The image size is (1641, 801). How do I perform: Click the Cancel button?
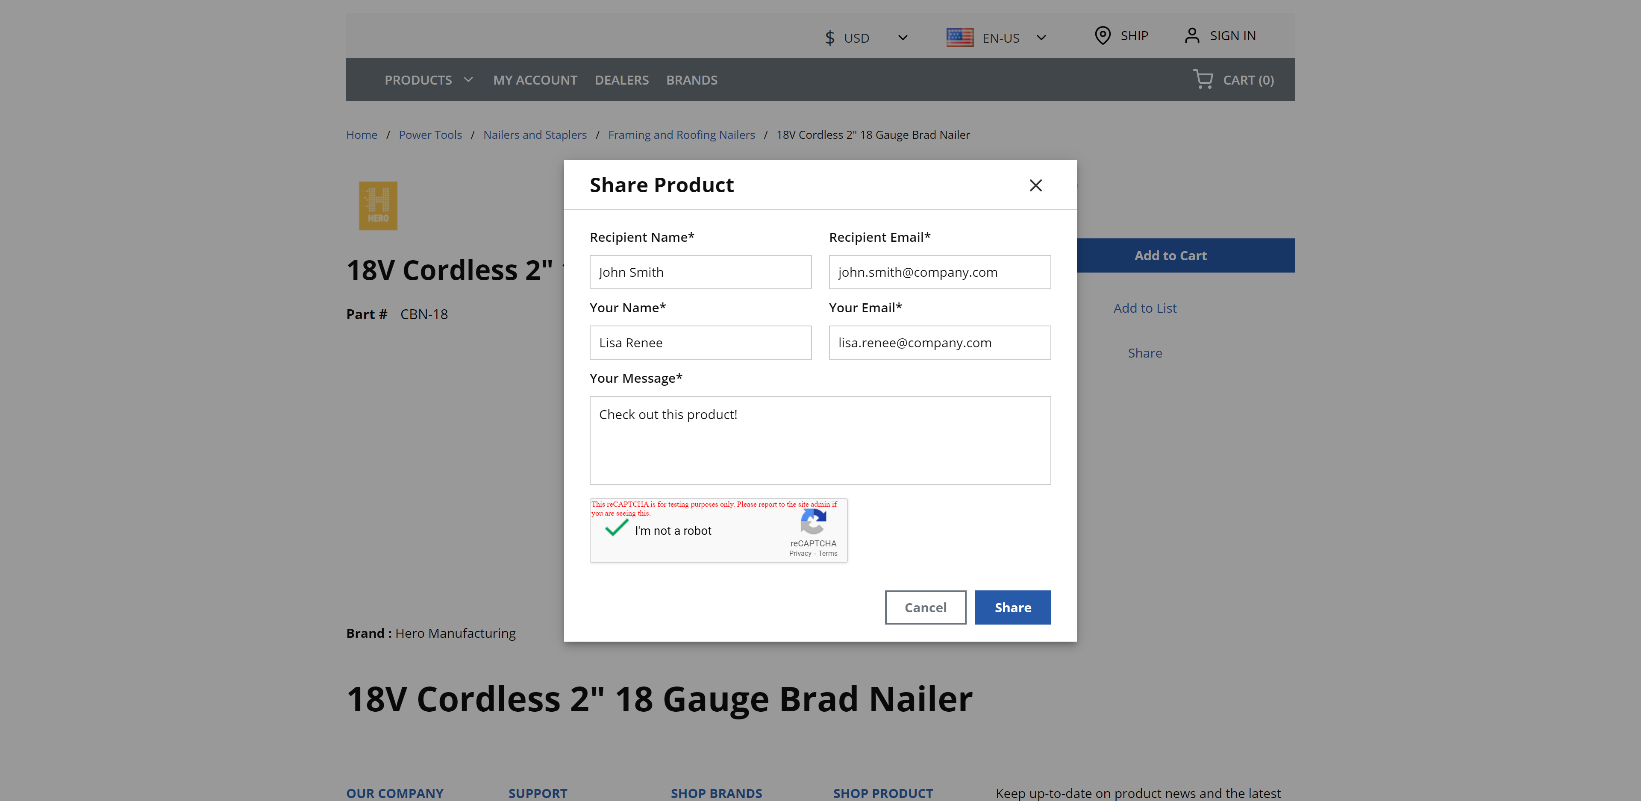925,607
